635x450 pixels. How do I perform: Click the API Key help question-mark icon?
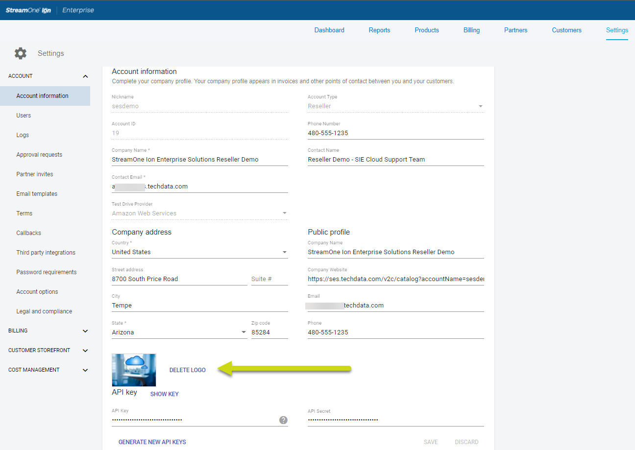click(x=283, y=420)
